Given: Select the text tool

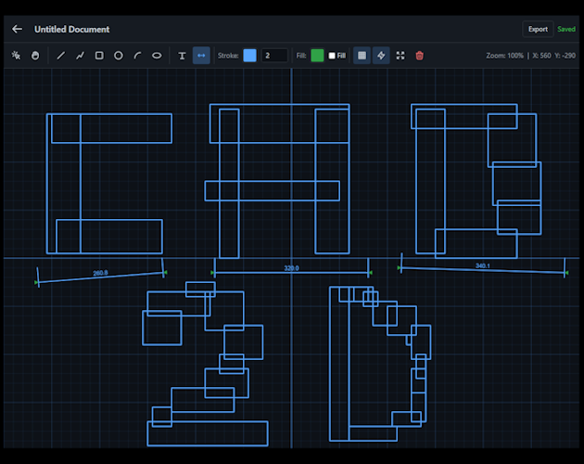Looking at the screenshot, I should (x=182, y=56).
